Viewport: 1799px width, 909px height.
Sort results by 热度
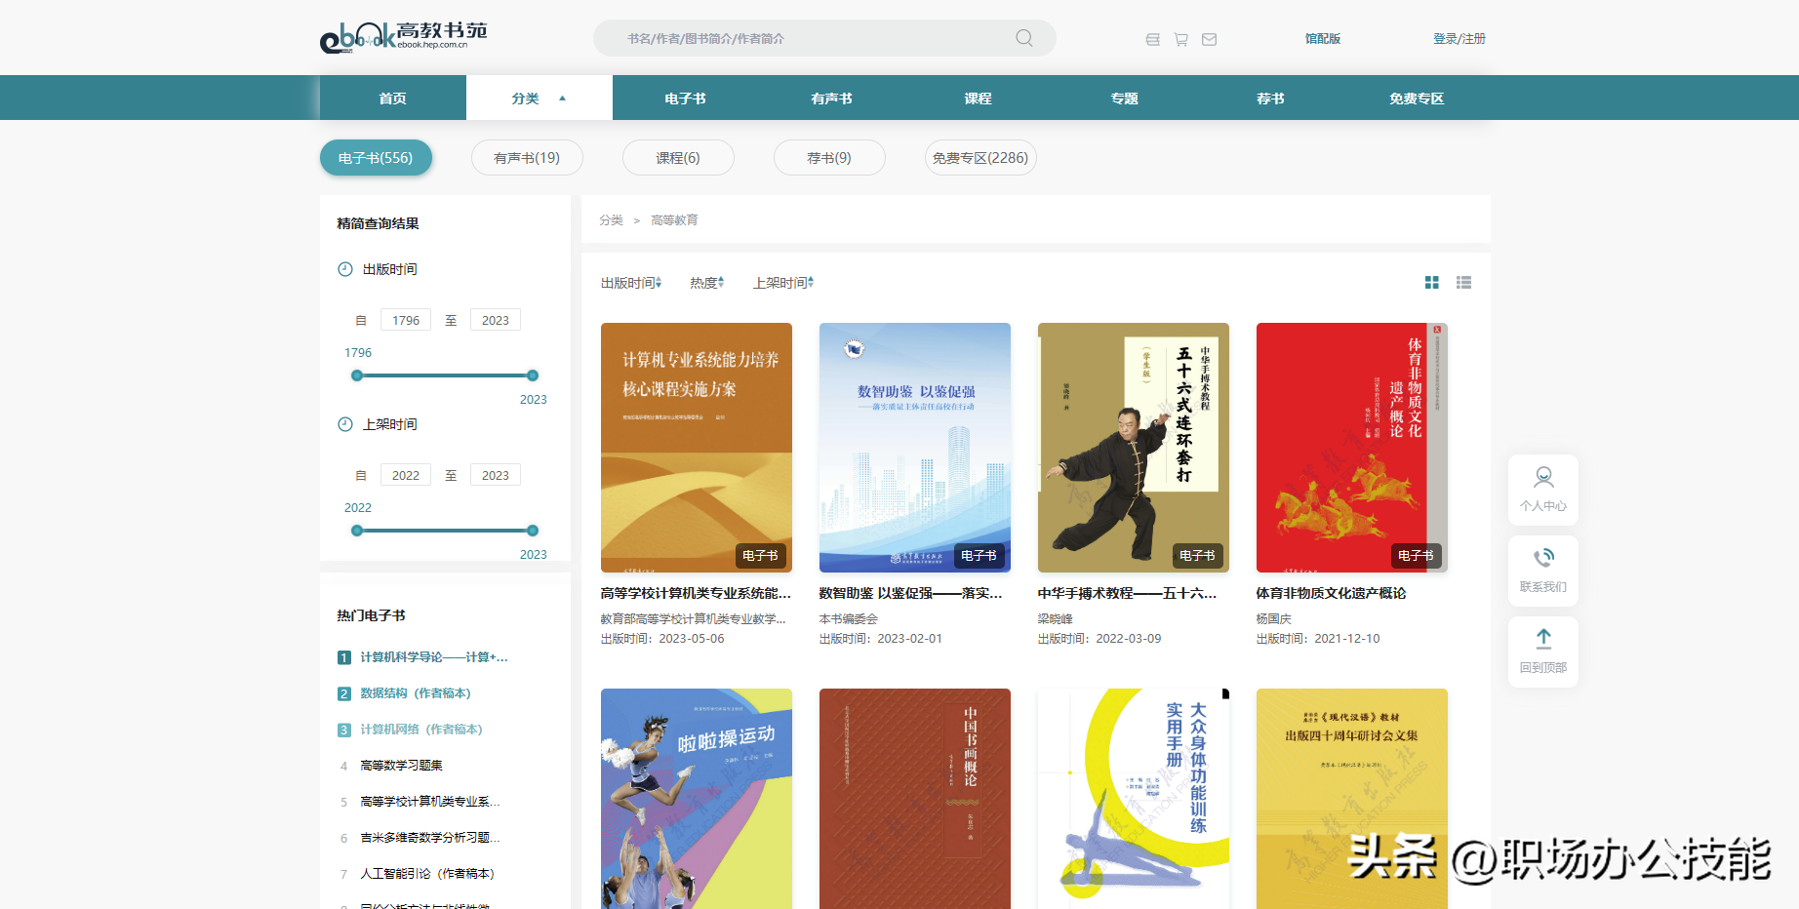(706, 283)
